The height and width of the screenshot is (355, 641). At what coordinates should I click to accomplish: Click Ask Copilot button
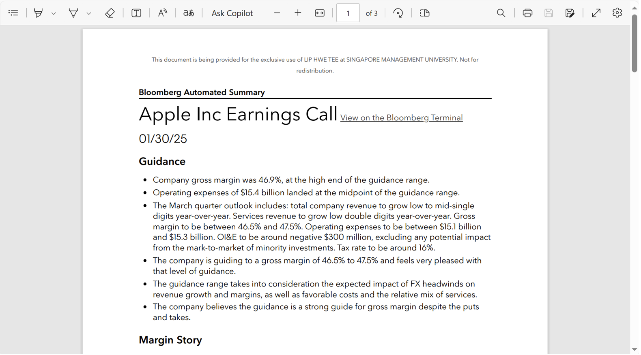[x=232, y=13]
